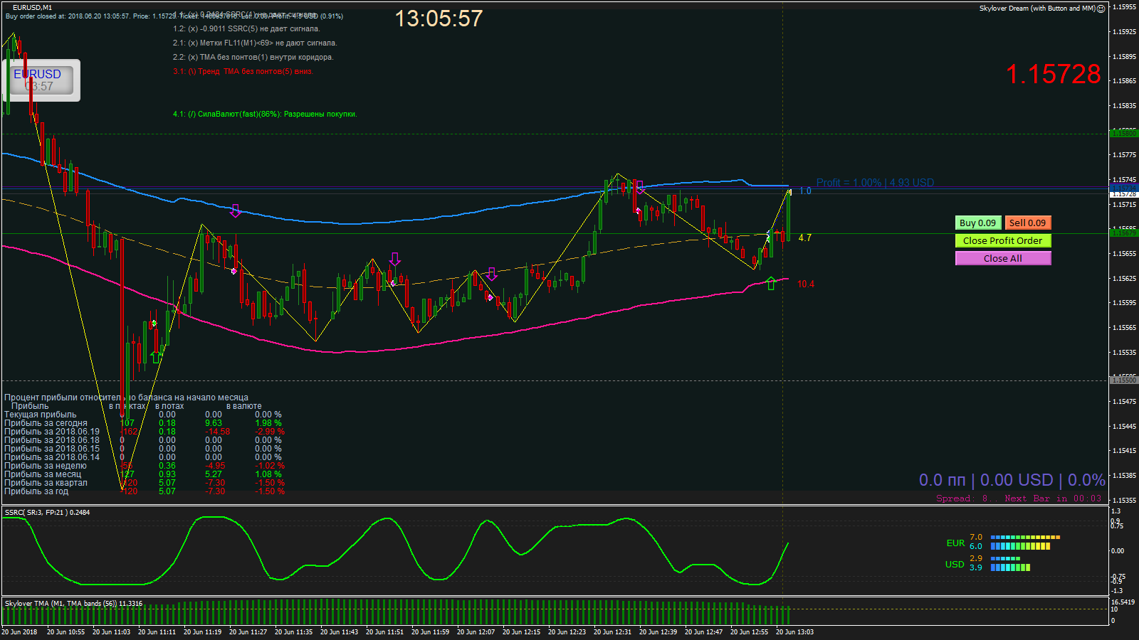Click the '20 Jun 13:03' time axis label
1139x640 pixels.
[x=794, y=631]
